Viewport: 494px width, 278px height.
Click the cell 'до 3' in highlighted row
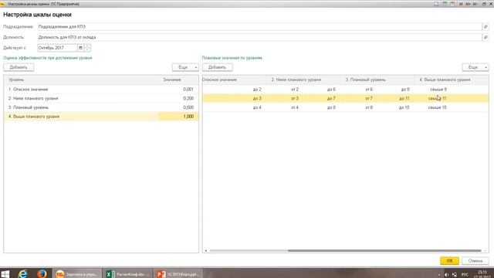[257, 98]
